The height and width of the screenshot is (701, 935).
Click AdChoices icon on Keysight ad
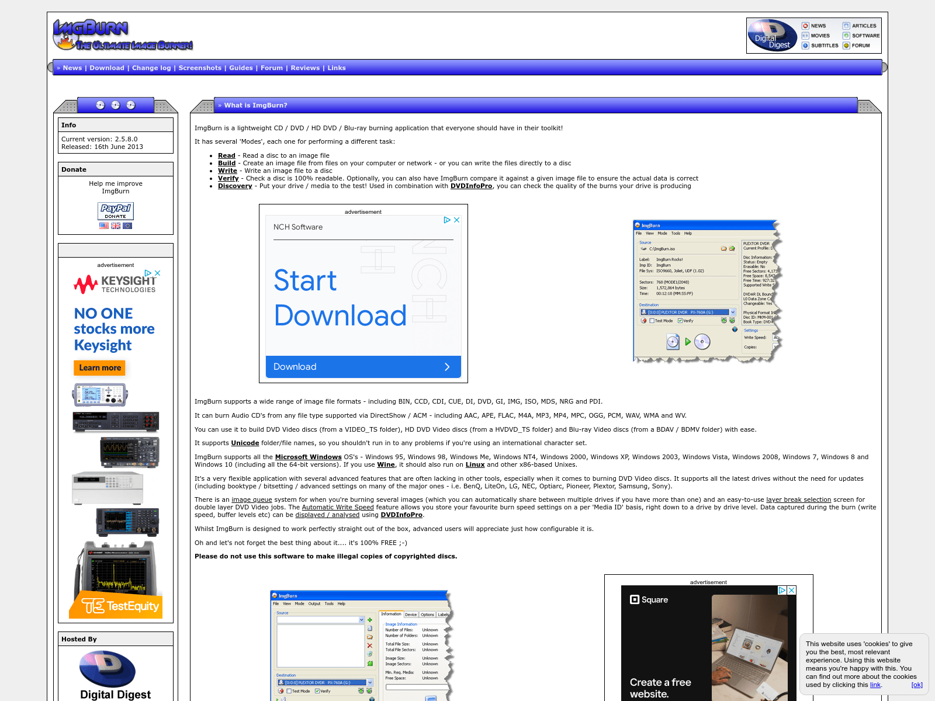148,273
